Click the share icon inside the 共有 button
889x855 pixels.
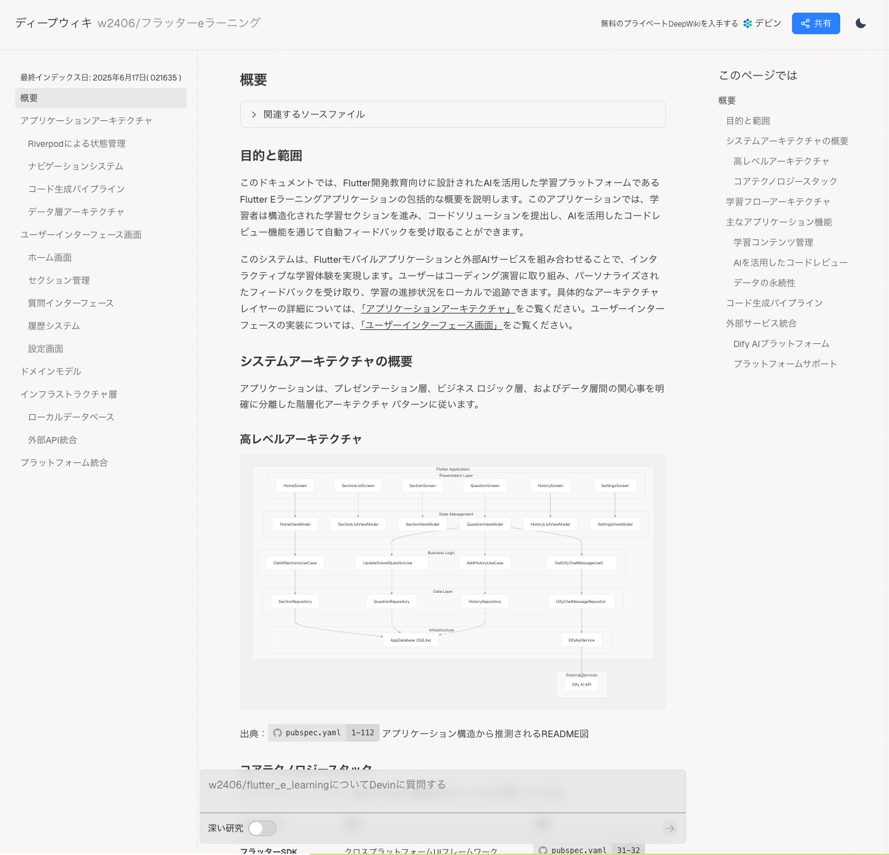(x=805, y=23)
